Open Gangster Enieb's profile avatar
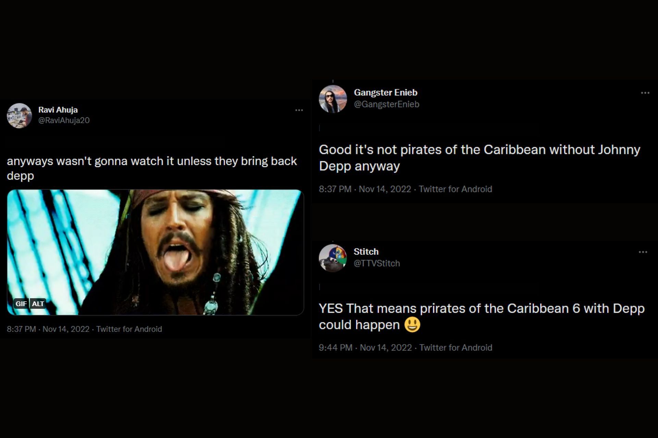The width and height of the screenshot is (658, 438). pyautogui.click(x=333, y=99)
